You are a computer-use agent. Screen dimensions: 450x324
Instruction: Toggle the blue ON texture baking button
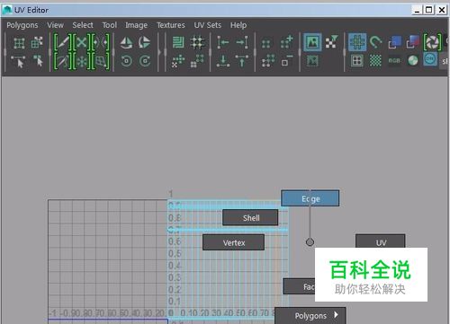click(x=430, y=59)
